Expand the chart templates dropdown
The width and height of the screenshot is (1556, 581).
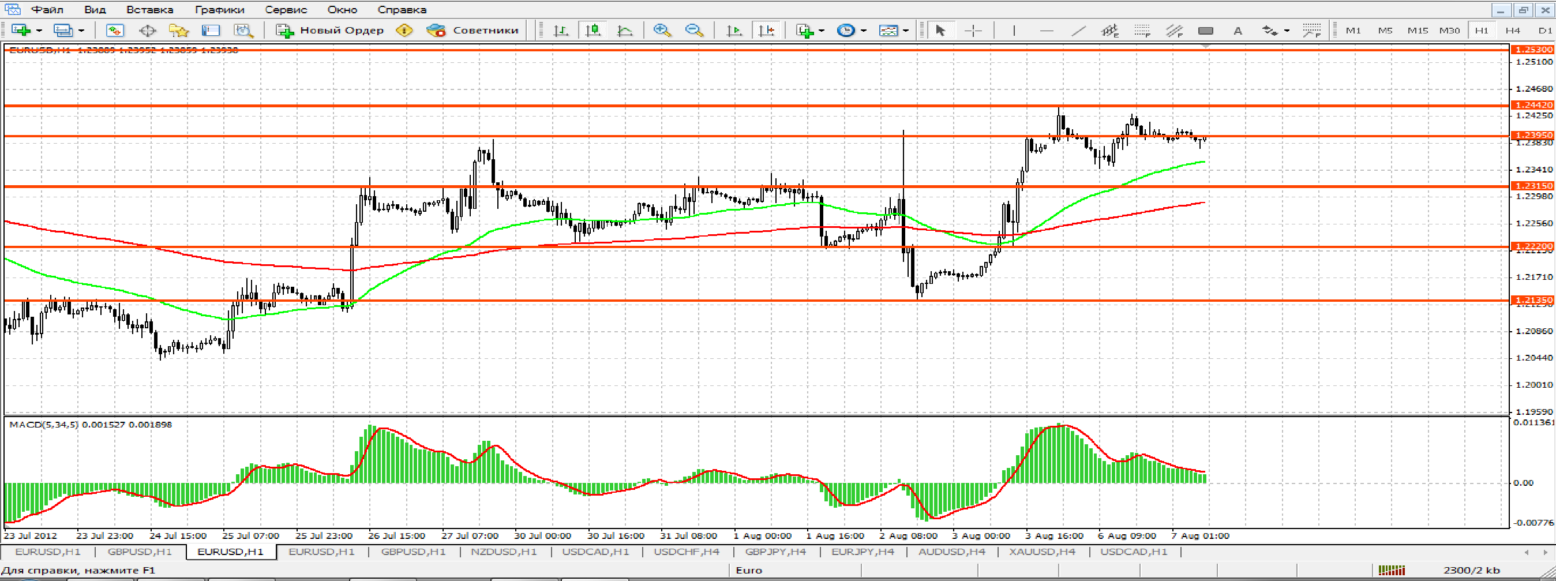905,30
